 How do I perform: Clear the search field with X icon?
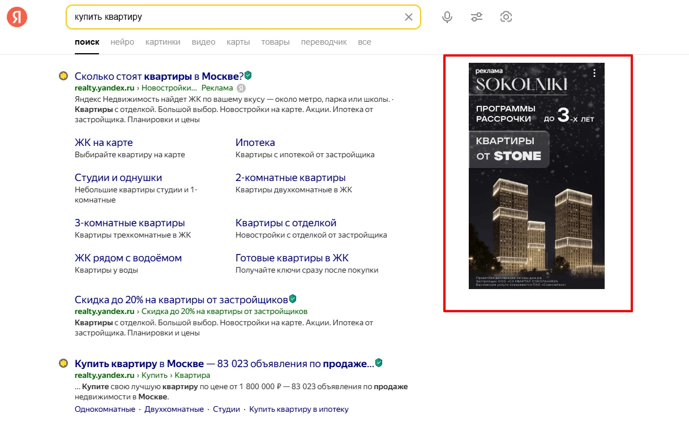point(408,17)
